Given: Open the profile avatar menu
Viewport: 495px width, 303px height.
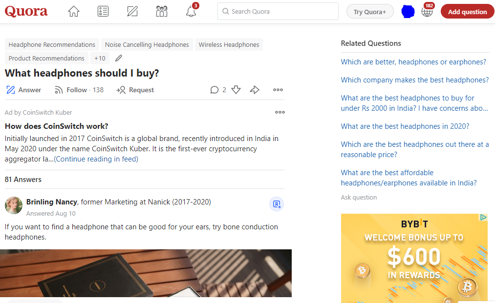Looking at the screenshot, I should [408, 12].
